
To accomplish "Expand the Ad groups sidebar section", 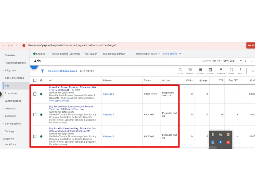I will [x=3, y=70].
